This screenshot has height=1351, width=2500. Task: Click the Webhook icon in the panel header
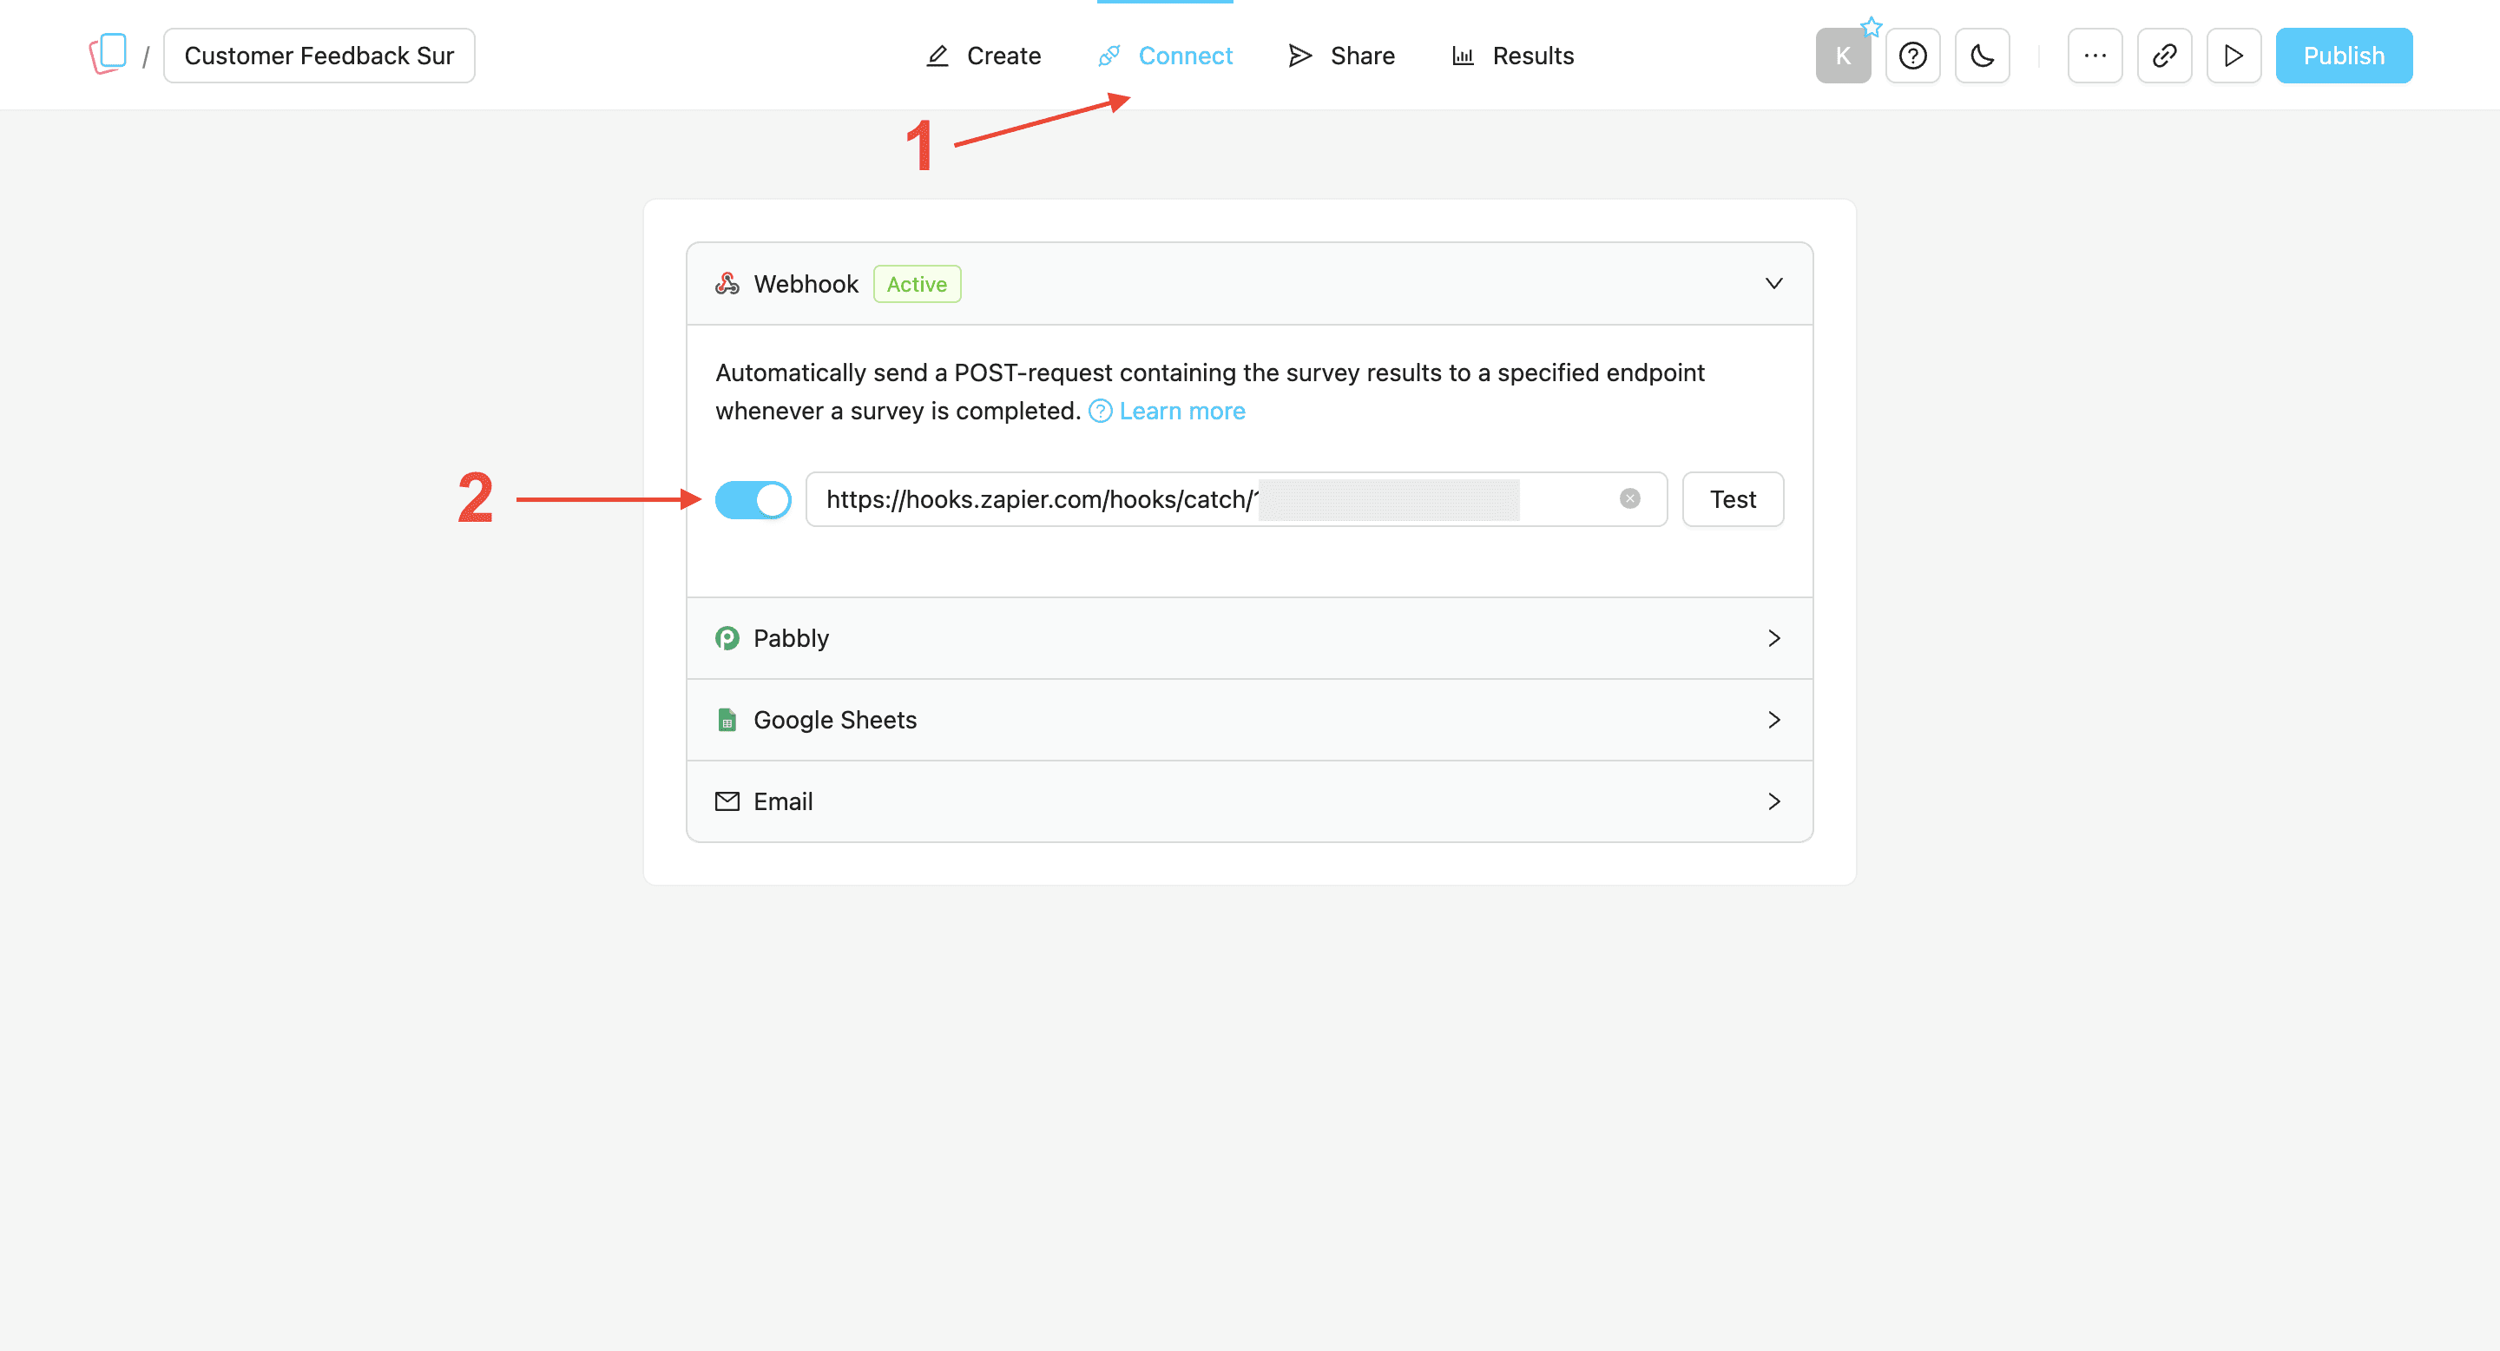click(x=727, y=282)
